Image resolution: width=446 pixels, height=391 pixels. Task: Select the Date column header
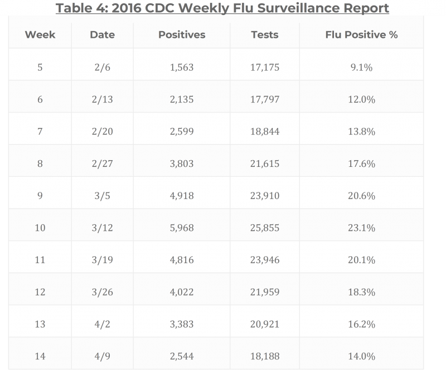102,34
